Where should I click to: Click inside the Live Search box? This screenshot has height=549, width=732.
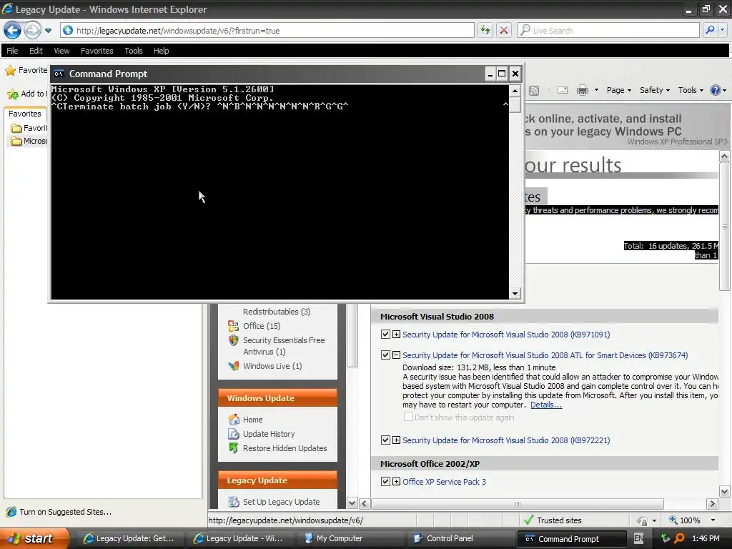tap(609, 30)
